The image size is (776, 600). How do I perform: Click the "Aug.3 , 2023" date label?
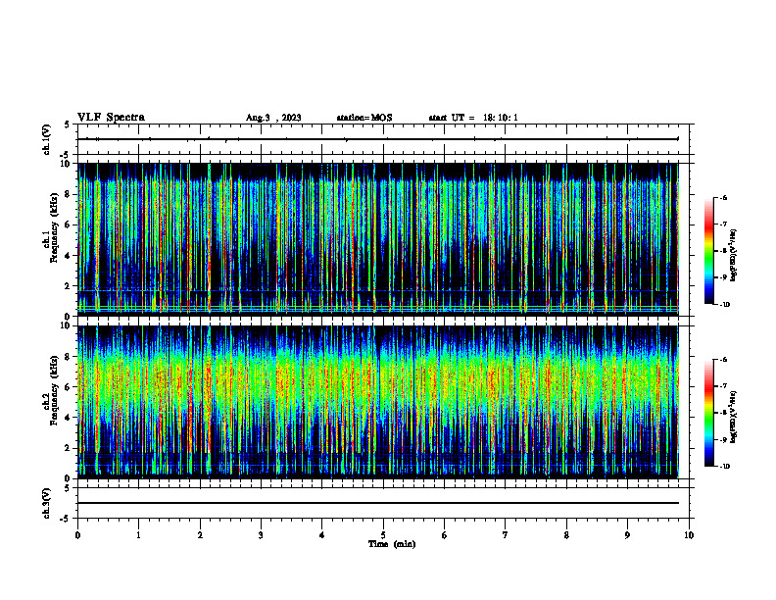click(273, 118)
